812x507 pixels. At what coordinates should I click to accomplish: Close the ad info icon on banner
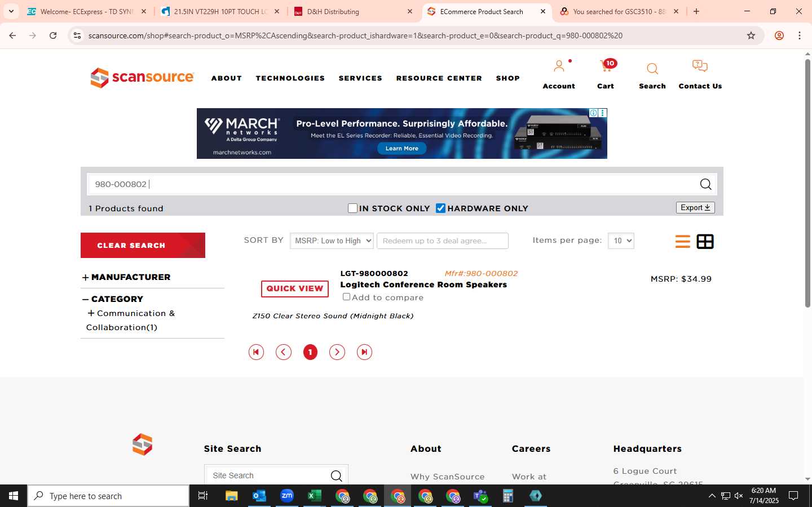(593, 113)
